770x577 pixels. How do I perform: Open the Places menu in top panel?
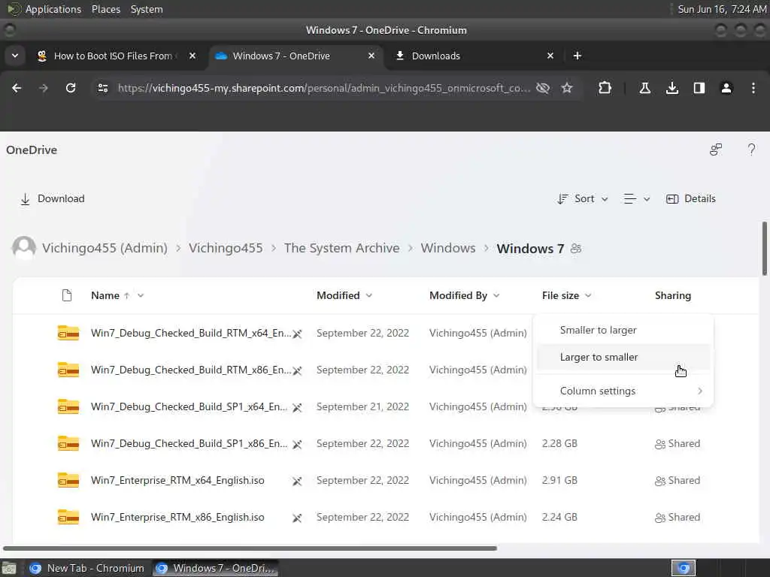[106, 9]
